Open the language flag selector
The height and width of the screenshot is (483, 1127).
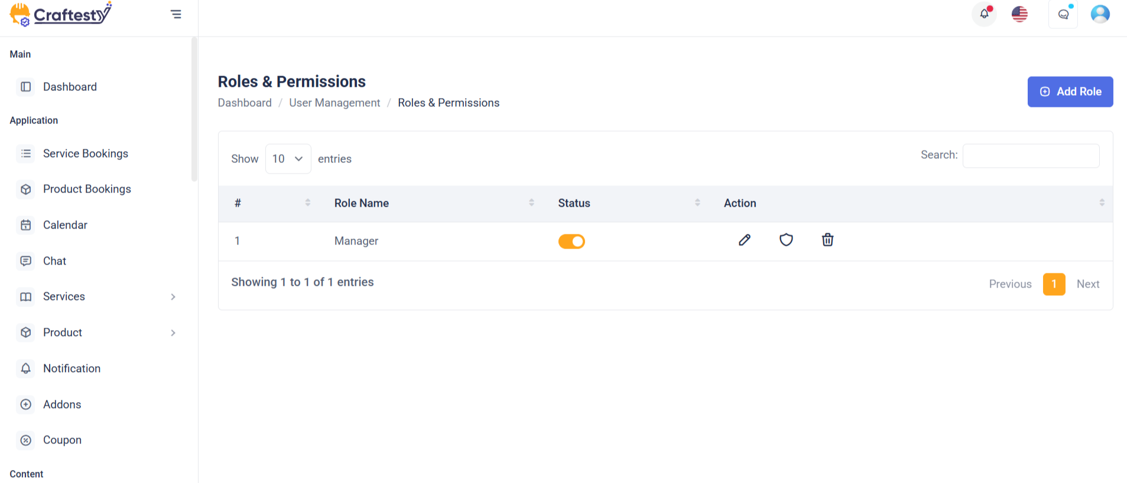(1020, 14)
